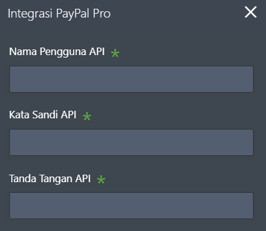Select the Kata Sandi API label
Screen dimensions: 266x231
pos(42,115)
